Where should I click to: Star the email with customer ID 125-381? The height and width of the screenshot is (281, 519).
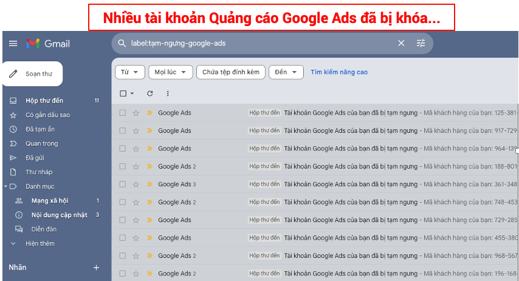pos(136,113)
